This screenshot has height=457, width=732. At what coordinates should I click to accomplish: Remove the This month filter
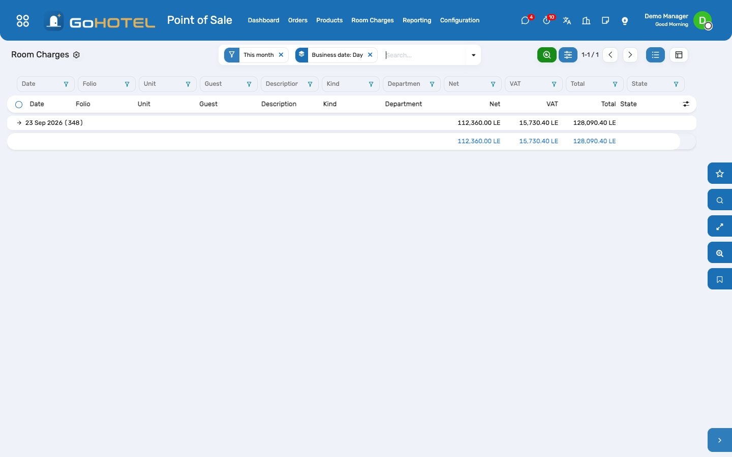pyautogui.click(x=281, y=55)
